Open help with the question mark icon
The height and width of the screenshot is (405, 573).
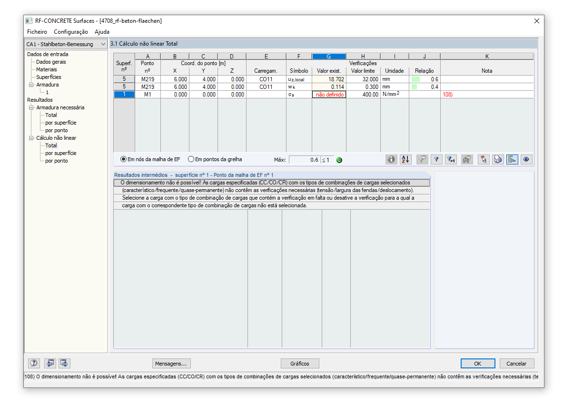coord(34,363)
